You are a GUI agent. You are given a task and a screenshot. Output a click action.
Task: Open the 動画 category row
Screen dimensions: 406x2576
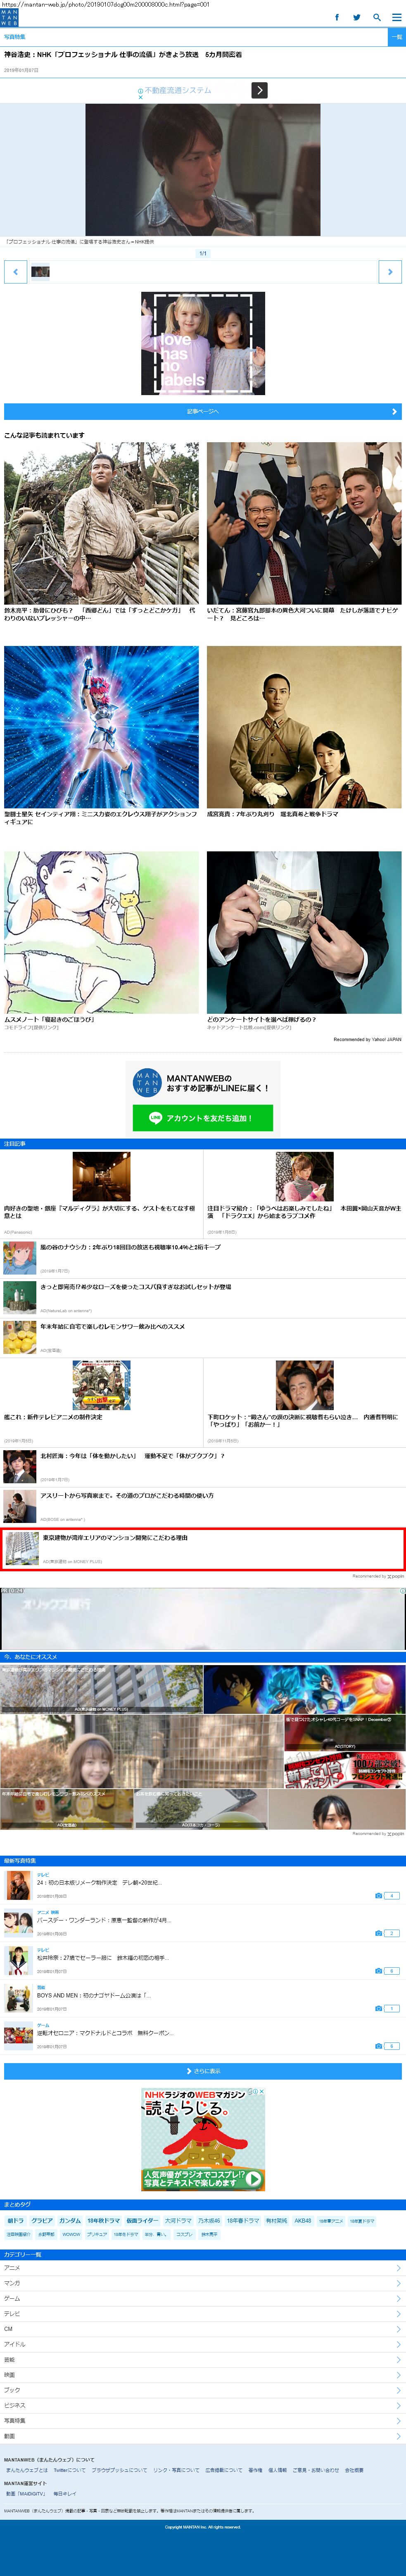click(203, 2436)
